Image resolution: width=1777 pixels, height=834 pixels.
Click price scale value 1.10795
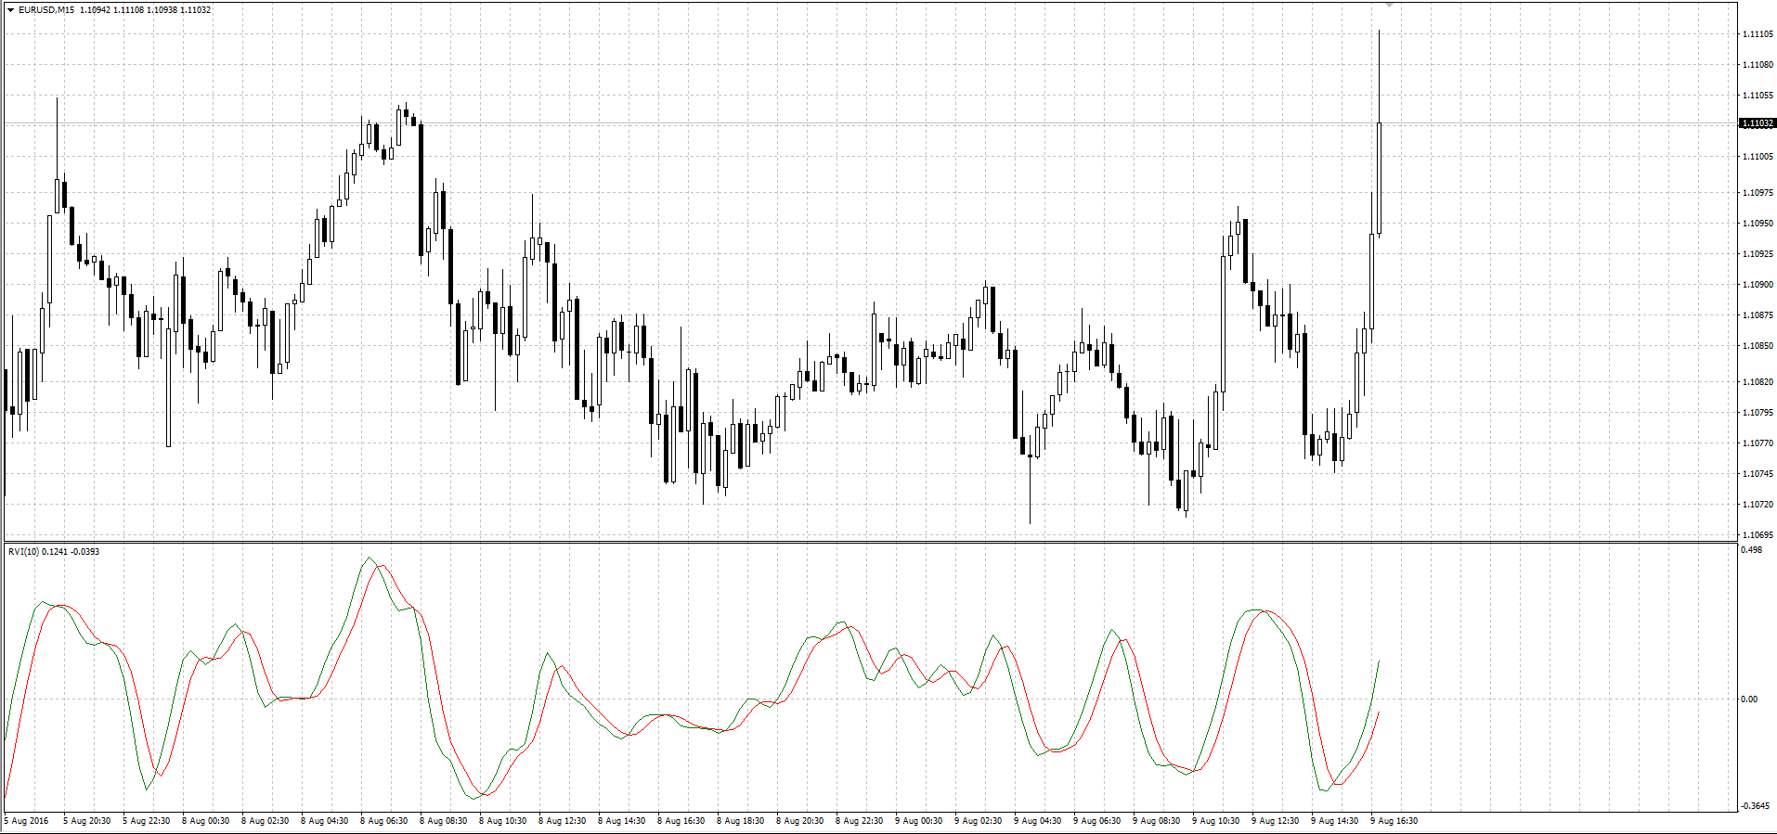(1758, 413)
